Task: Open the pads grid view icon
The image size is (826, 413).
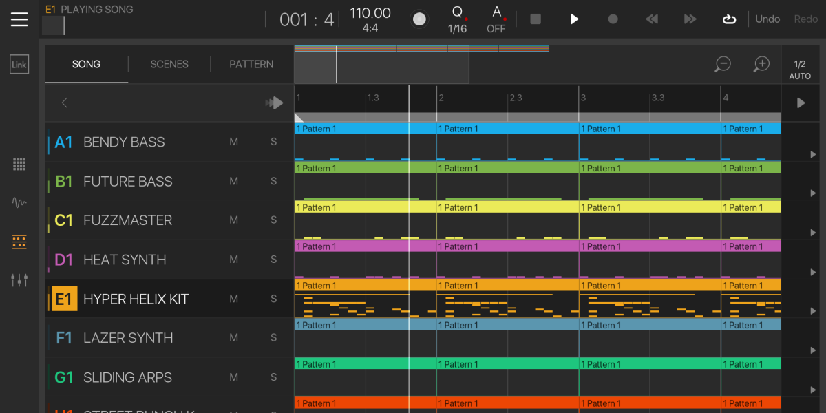Action: tap(19, 165)
